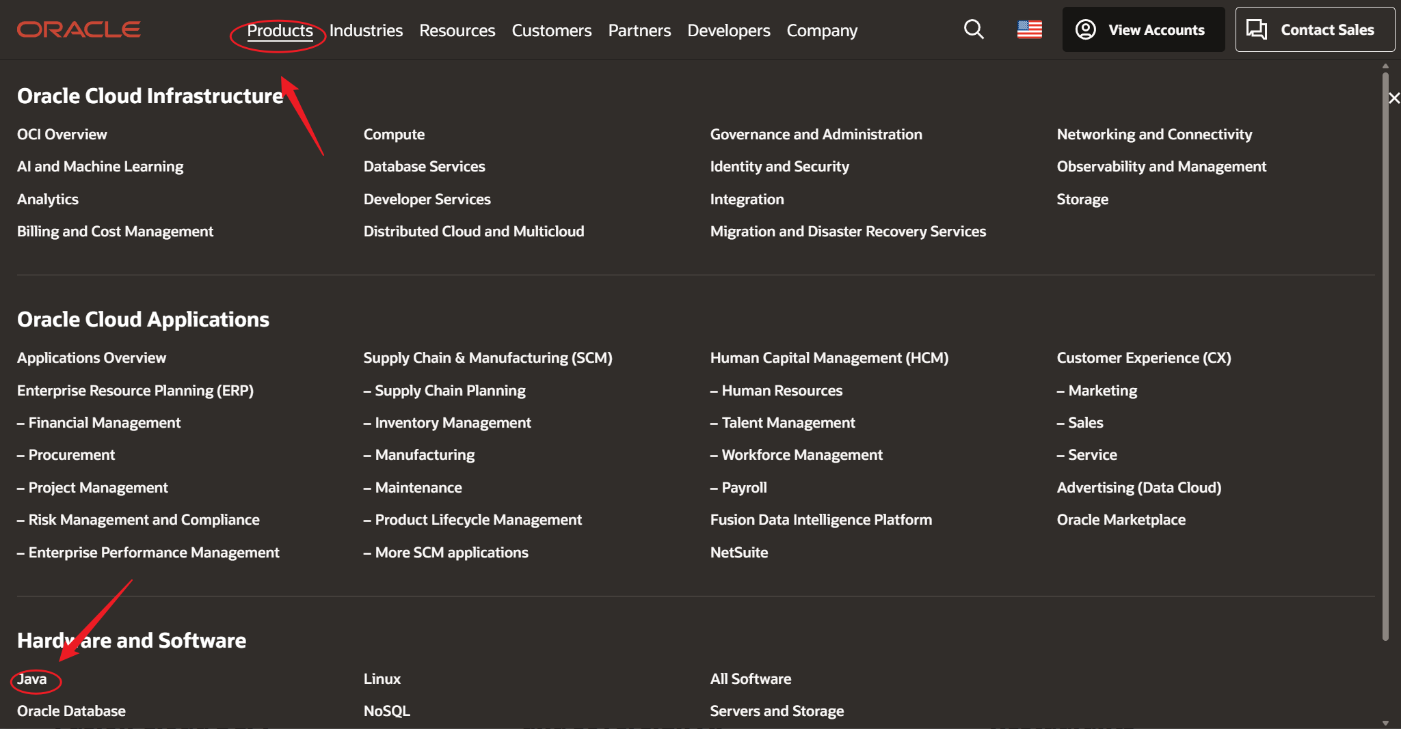Select Billing and Cost Management
1401x729 pixels.
(x=116, y=232)
